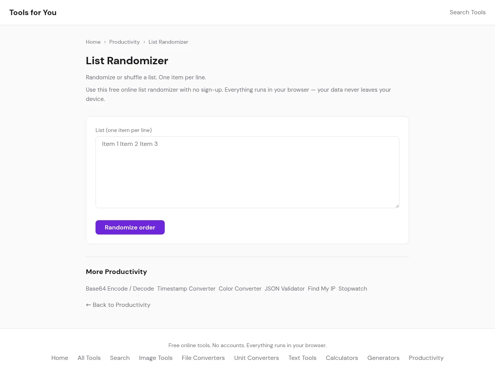
Task: Visit Unit Converters footer link
Action: (x=256, y=358)
